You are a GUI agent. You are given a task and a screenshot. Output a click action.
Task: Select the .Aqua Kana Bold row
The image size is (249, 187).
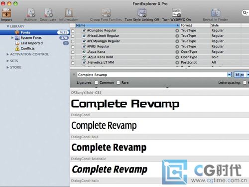click(x=159, y=57)
